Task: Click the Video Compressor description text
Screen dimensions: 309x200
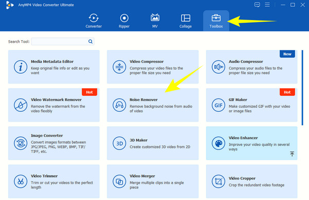Action: 156,71
